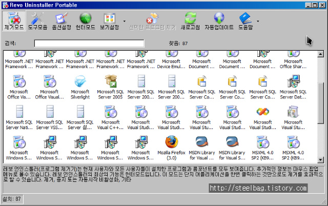Screen dimensions: 328x206
Task: Click the 설치: 87 status bar text
Action: coord(12,199)
